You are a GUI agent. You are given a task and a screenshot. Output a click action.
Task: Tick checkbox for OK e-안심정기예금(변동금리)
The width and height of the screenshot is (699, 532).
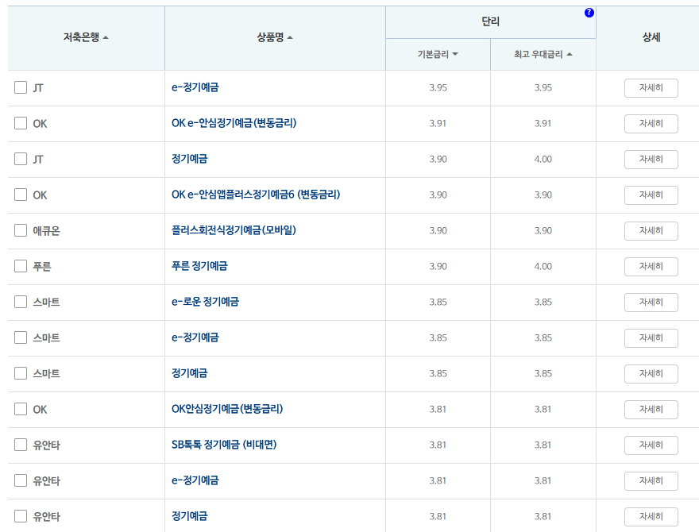coord(21,123)
